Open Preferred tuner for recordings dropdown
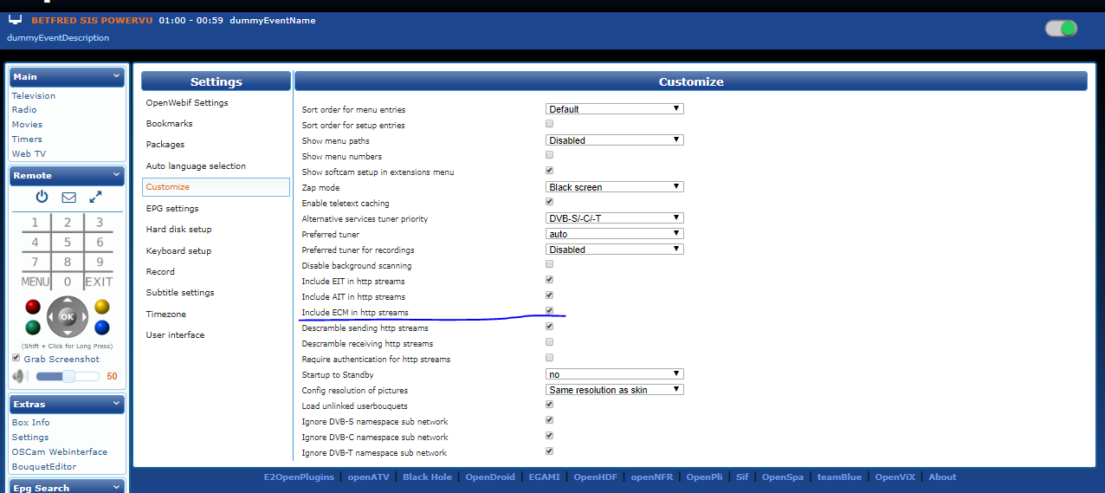The width and height of the screenshot is (1105, 493). [615, 250]
